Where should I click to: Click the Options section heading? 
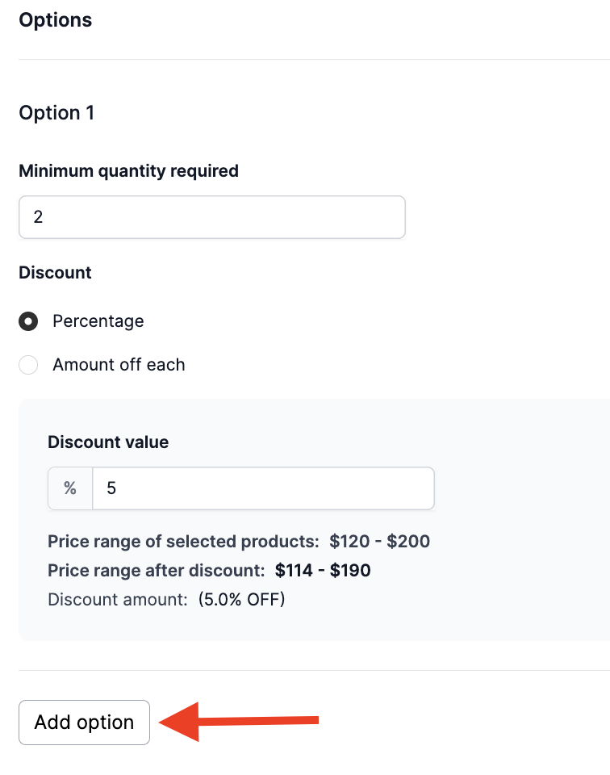(x=56, y=20)
